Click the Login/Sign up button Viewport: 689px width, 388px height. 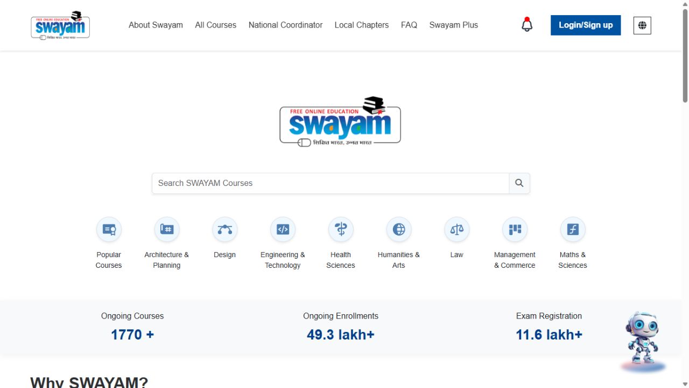(x=585, y=25)
